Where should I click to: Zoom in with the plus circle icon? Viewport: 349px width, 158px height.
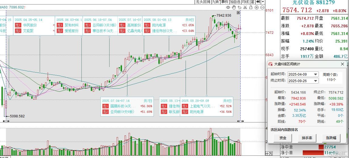(x=257, y=7)
